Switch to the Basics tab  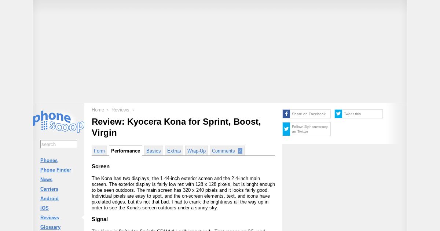(154, 151)
